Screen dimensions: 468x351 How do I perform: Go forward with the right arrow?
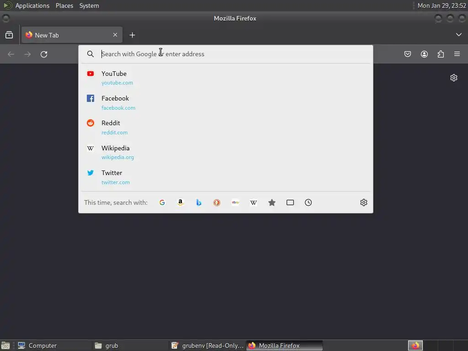27,54
